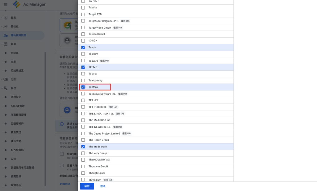Viewport: 317px width, 191px height.
Task: Uncheck the TenMax checkbox
Action: coord(83,87)
